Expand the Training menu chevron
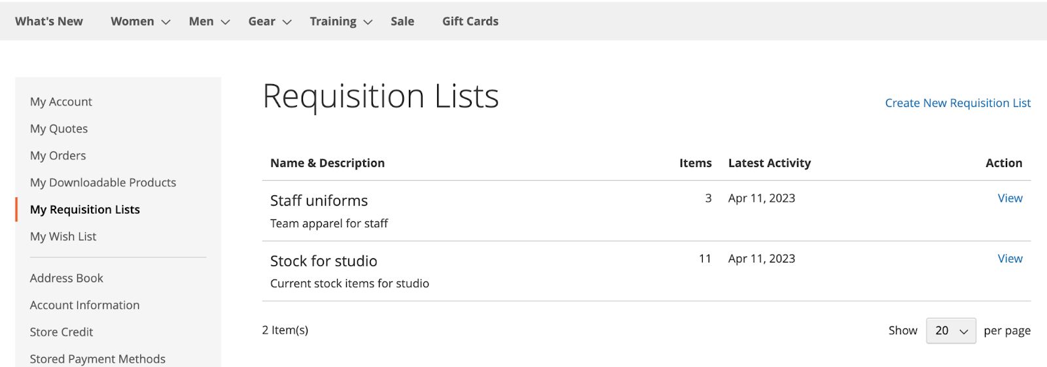The image size is (1047, 367). (x=368, y=22)
